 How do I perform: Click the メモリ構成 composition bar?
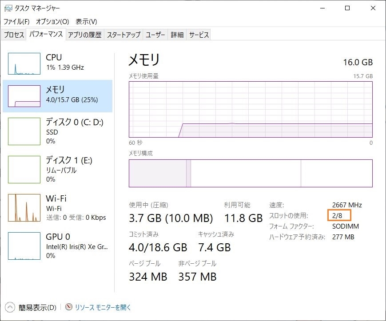pyautogui.click(x=251, y=173)
